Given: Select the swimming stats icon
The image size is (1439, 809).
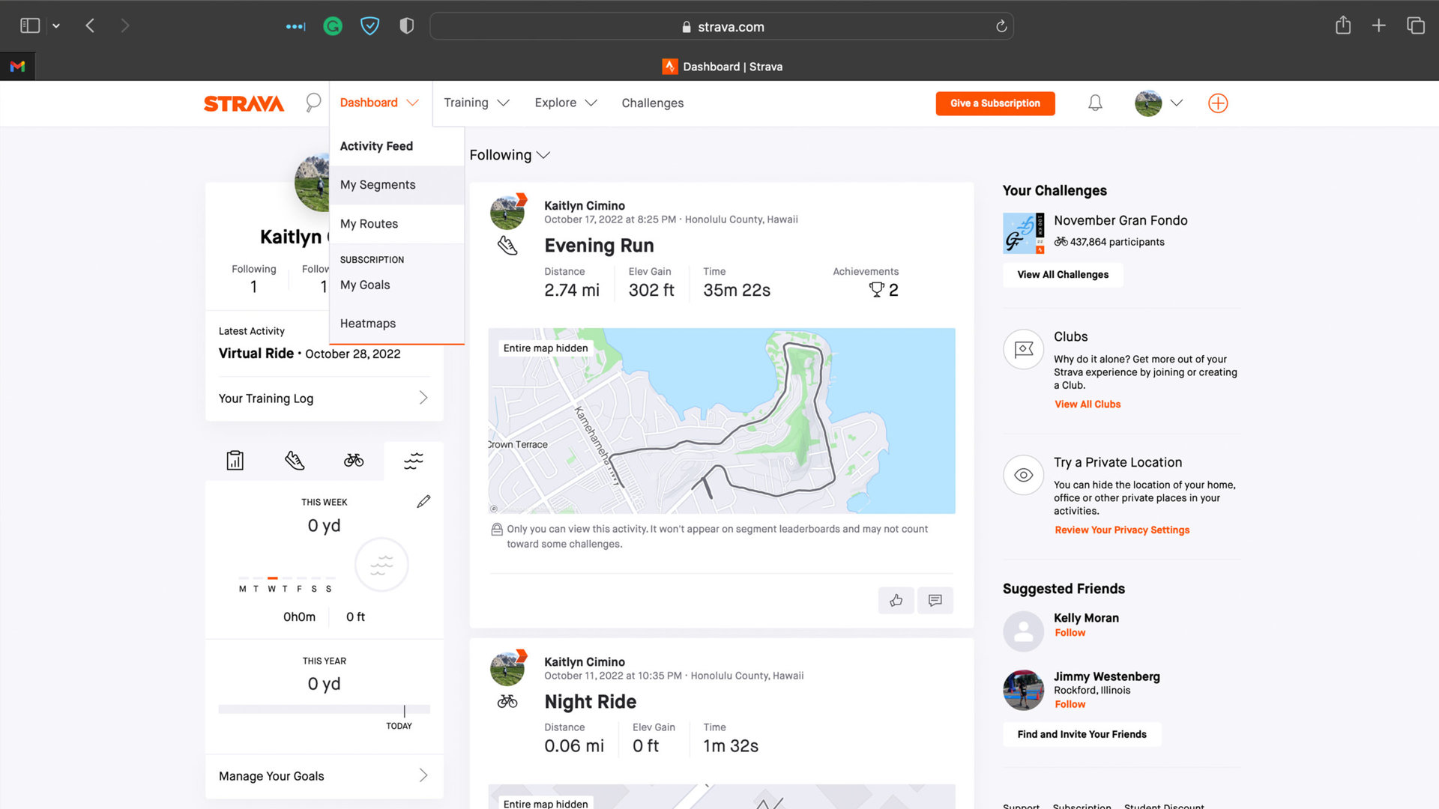Looking at the screenshot, I should coord(413,460).
